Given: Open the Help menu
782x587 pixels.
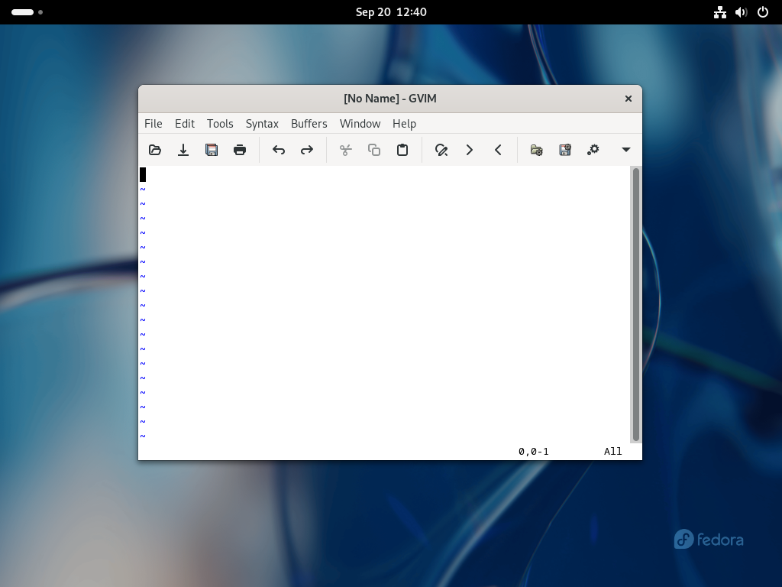Looking at the screenshot, I should tap(404, 124).
